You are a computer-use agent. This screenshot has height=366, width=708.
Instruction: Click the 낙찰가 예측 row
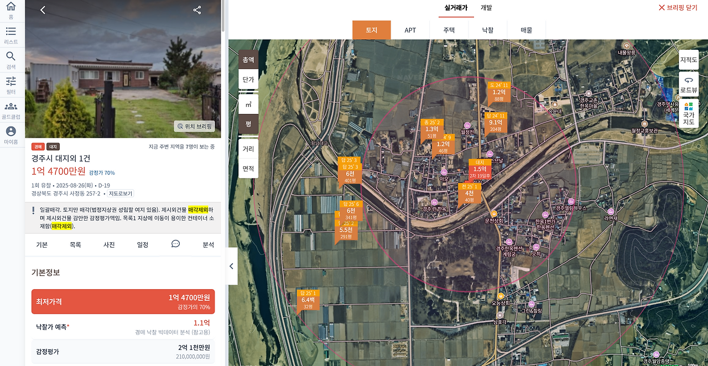[x=123, y=327]
